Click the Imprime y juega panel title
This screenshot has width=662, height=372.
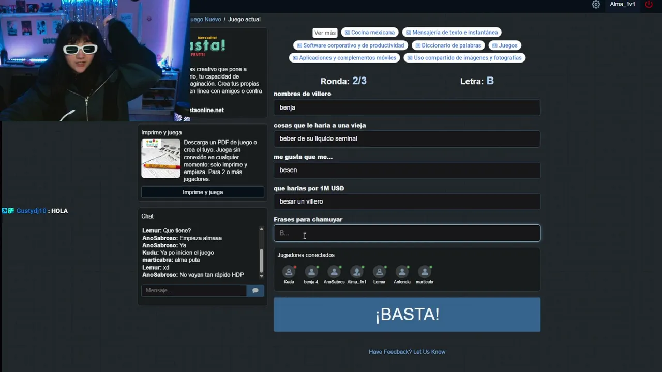[161, 132]
